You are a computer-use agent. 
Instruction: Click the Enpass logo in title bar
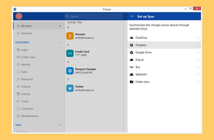click(15, 9)
